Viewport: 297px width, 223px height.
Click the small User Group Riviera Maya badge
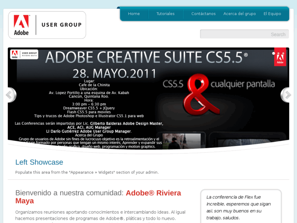click(24, 54)
